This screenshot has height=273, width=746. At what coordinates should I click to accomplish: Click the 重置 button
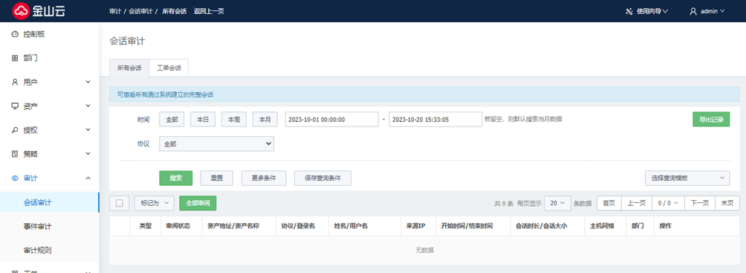217,179
